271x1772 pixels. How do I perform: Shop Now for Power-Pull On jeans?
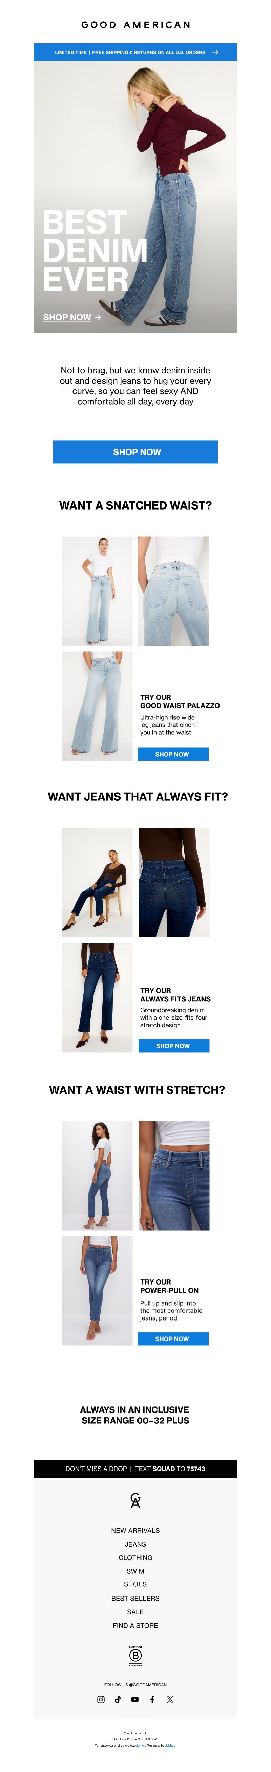172,1339
